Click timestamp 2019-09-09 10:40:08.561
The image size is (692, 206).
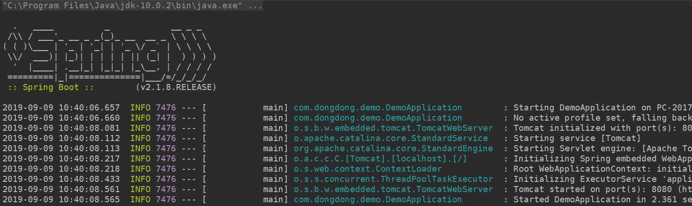[61, 189]
